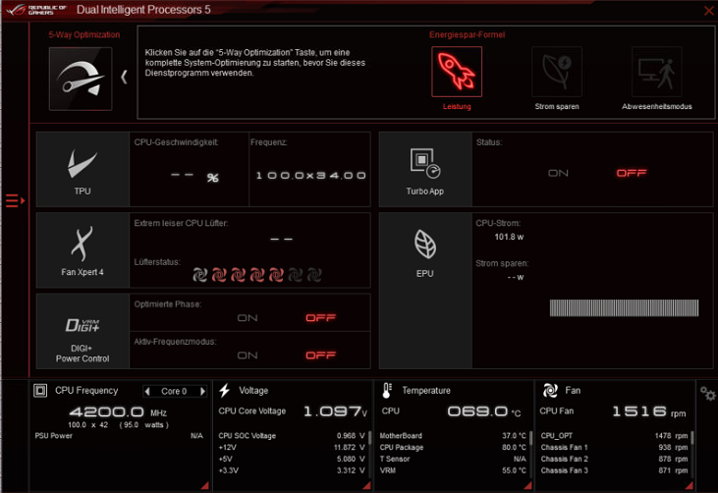
Task: Click the CPU Package temperature row
Action: pyautogui.click(x=453, y=447)
